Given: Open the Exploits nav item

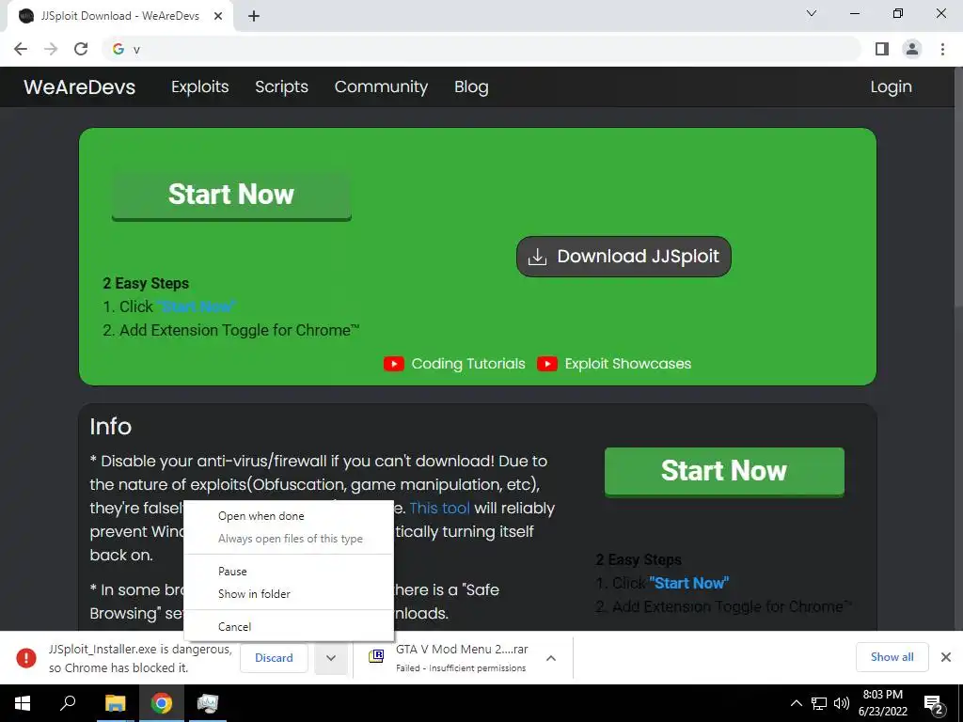Looking at the screenshot, I should click(199, 86).
